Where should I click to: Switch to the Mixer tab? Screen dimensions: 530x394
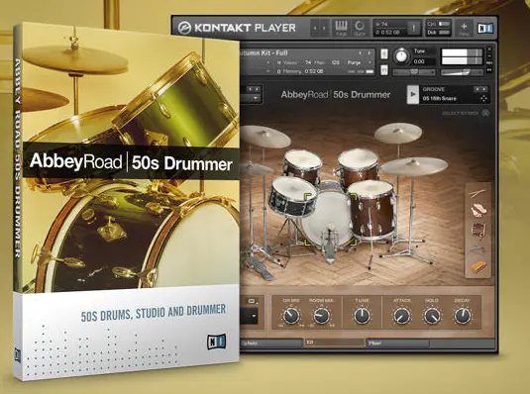point(398,343)
